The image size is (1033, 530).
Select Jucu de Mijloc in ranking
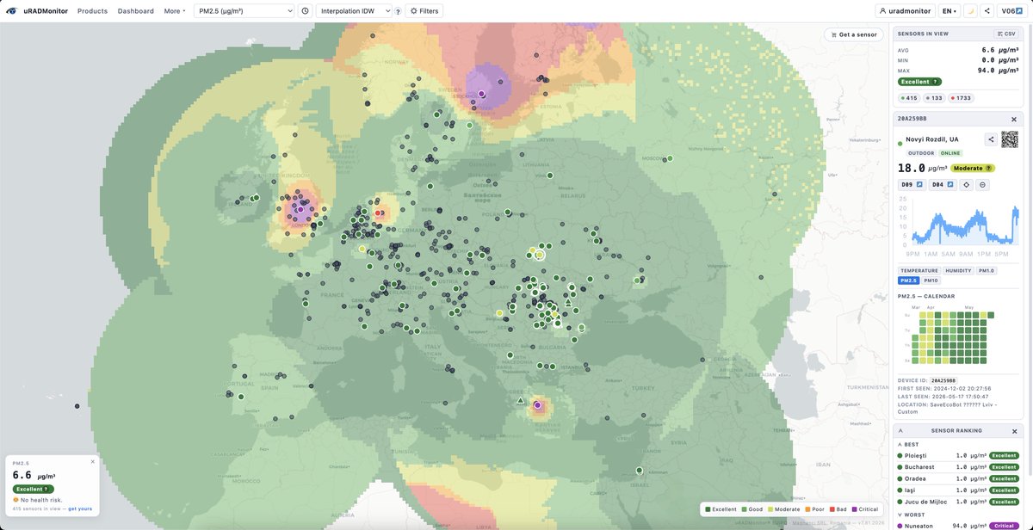957,501
